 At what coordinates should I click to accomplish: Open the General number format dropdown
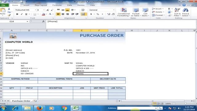pos(114,10)
